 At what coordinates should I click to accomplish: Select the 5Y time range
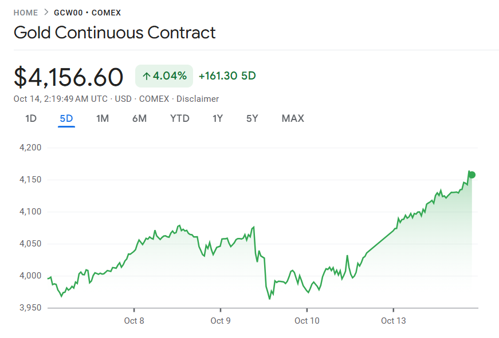click(252, 118)
